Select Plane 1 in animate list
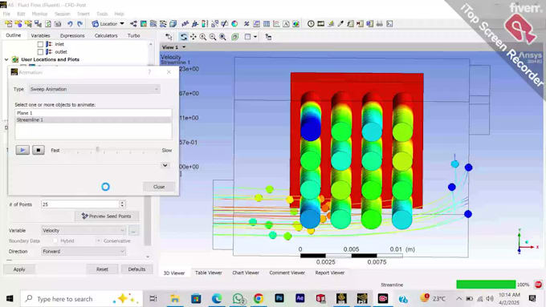This screenshot has height=307, width=546. [93, 113]
